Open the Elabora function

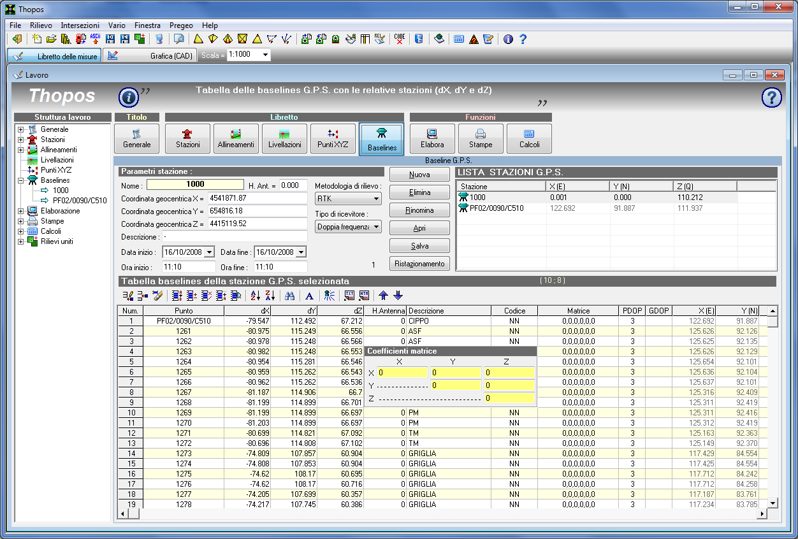(x=432, y=138)
